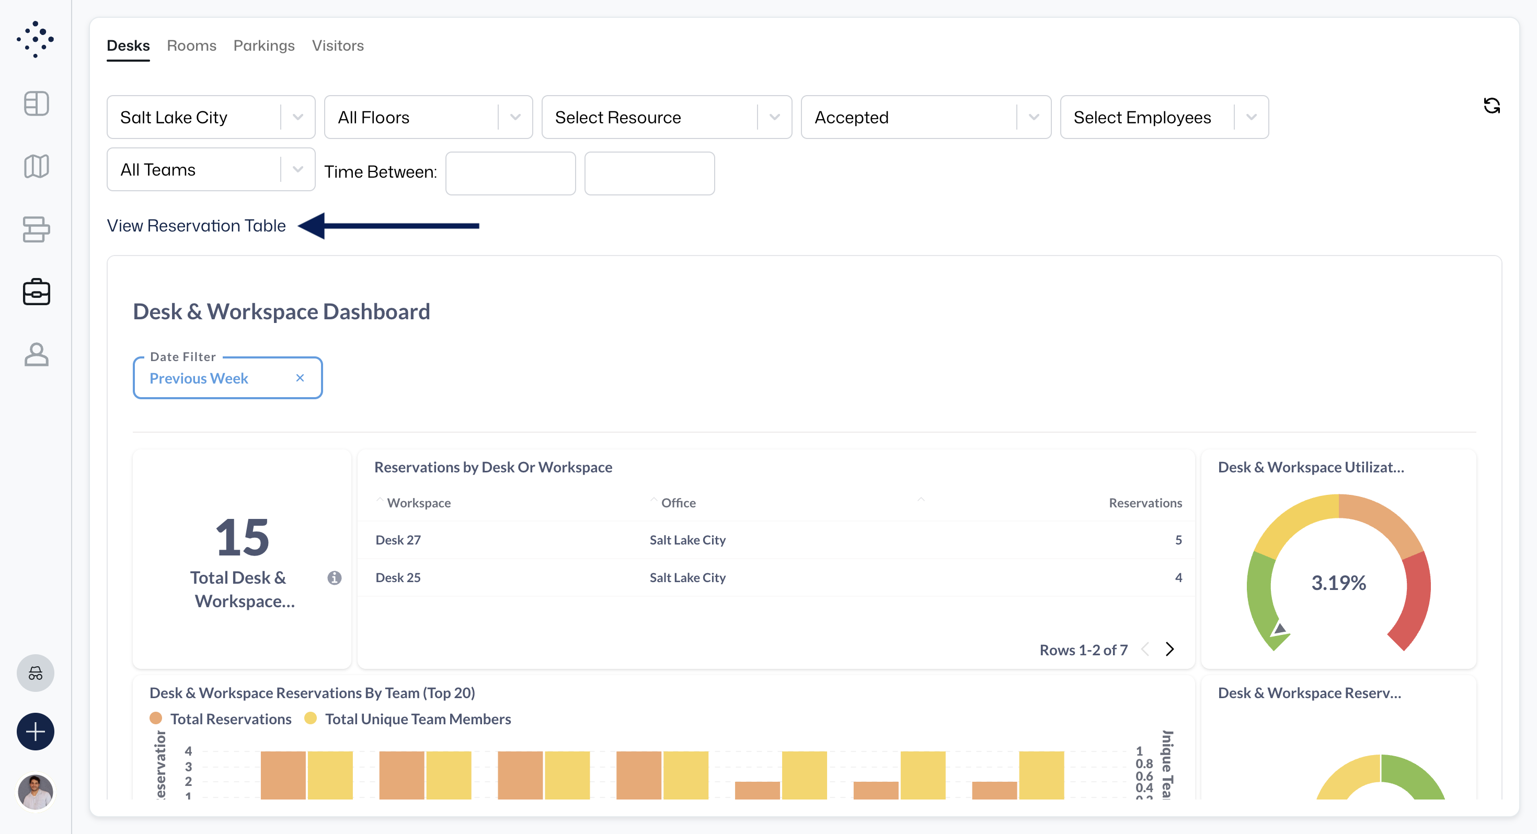This screenshot has width=1537, height=834.
Task: Click the info icon beside Total Desk
Action: pyautogui.click(x=334, y=577)
